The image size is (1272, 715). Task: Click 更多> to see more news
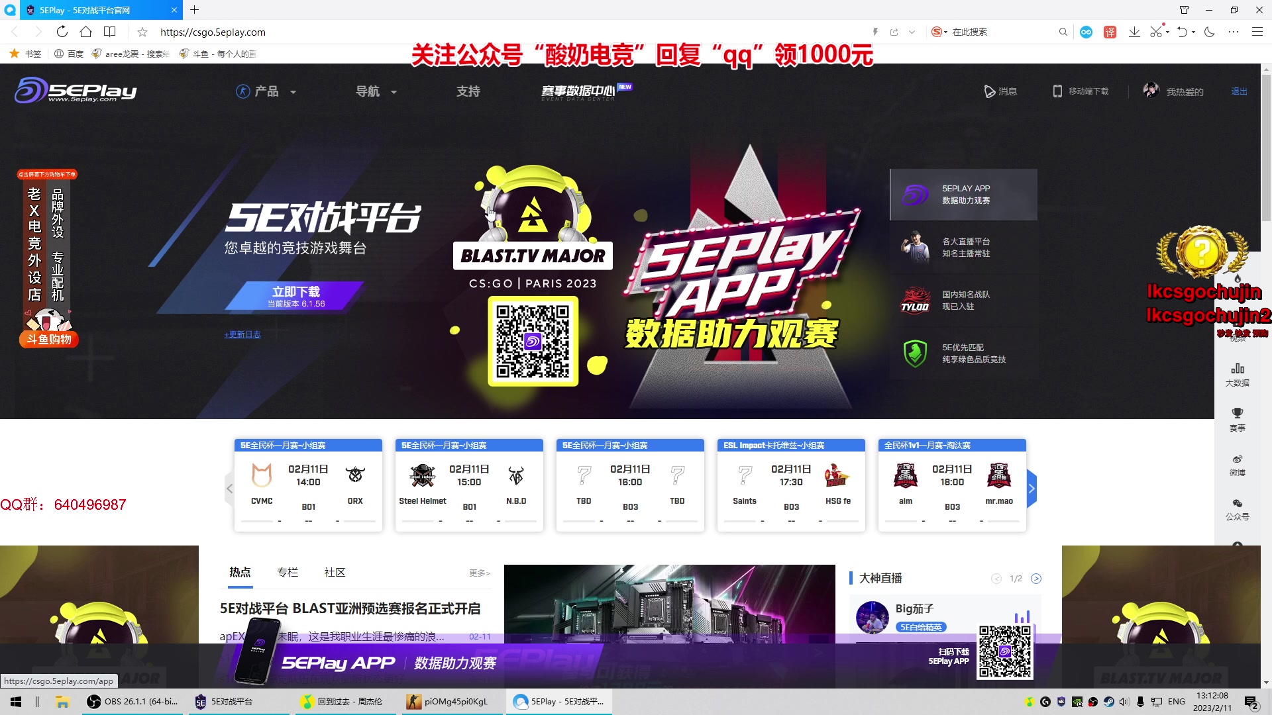point(480,573)
